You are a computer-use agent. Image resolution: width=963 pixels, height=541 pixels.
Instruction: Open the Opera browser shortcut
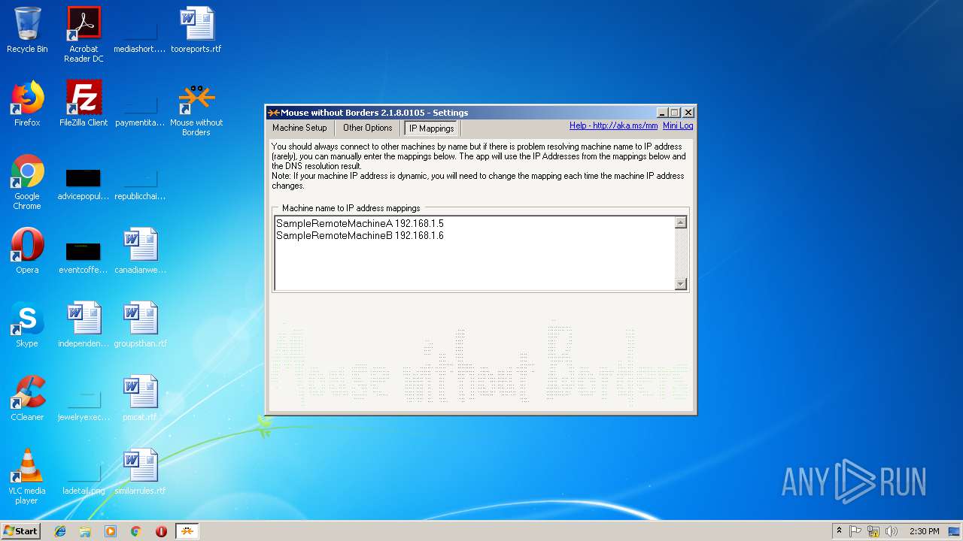point(27,251)
